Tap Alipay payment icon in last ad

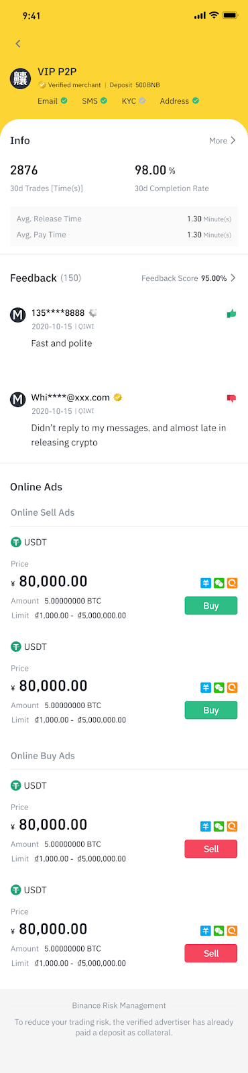[x=206, y=931]
